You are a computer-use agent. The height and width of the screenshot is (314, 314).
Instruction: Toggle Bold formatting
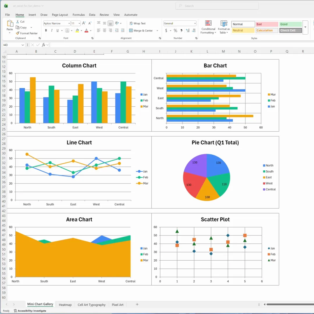(46, 31)
